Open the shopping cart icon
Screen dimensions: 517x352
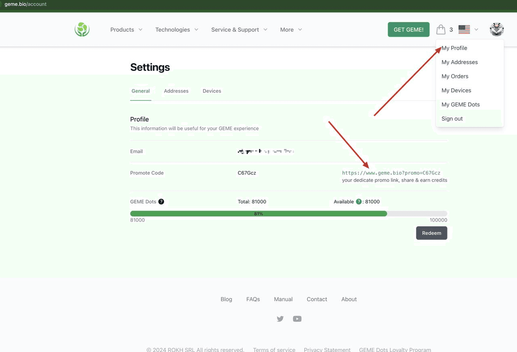[441, 29]
